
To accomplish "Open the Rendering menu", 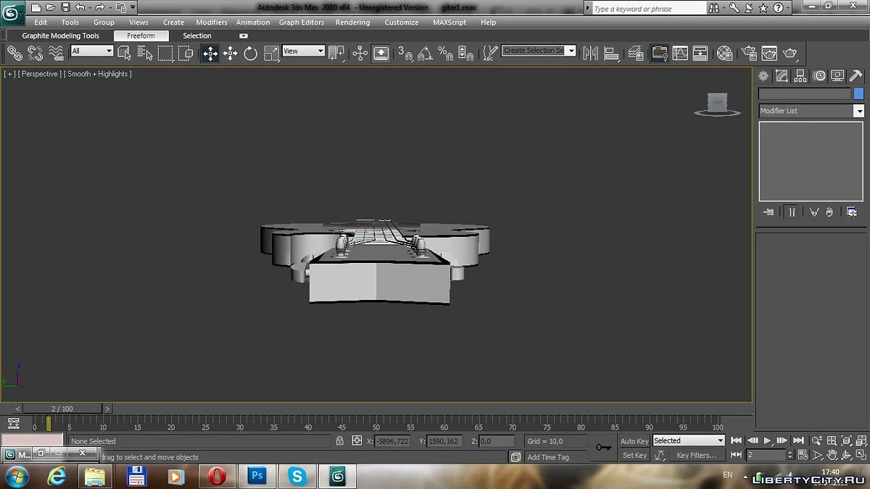I will click(352, 22).
